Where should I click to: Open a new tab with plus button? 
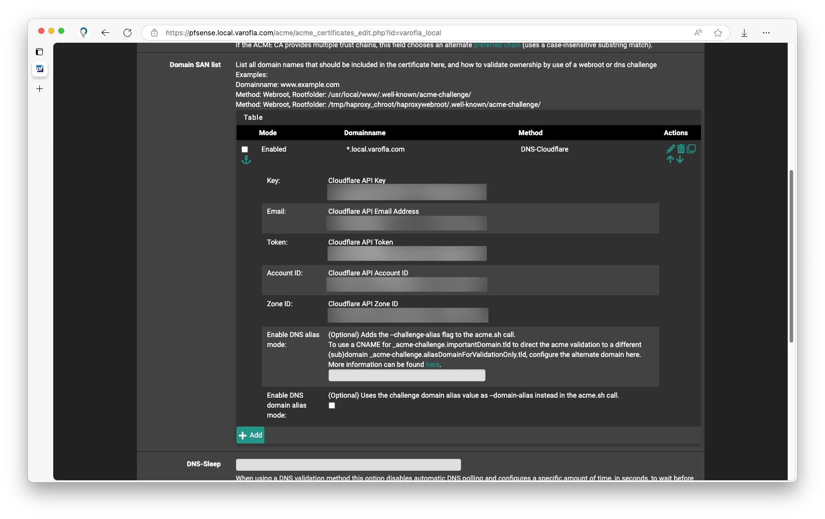(40, 89)
